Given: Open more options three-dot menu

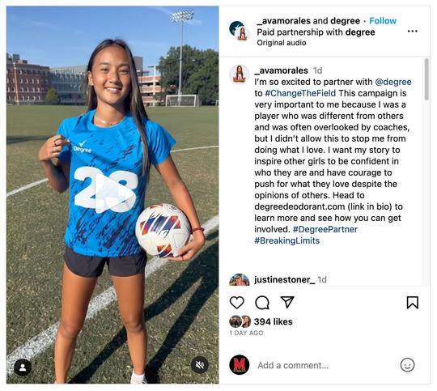Looking at the screenshot, I should click(412, 32).
